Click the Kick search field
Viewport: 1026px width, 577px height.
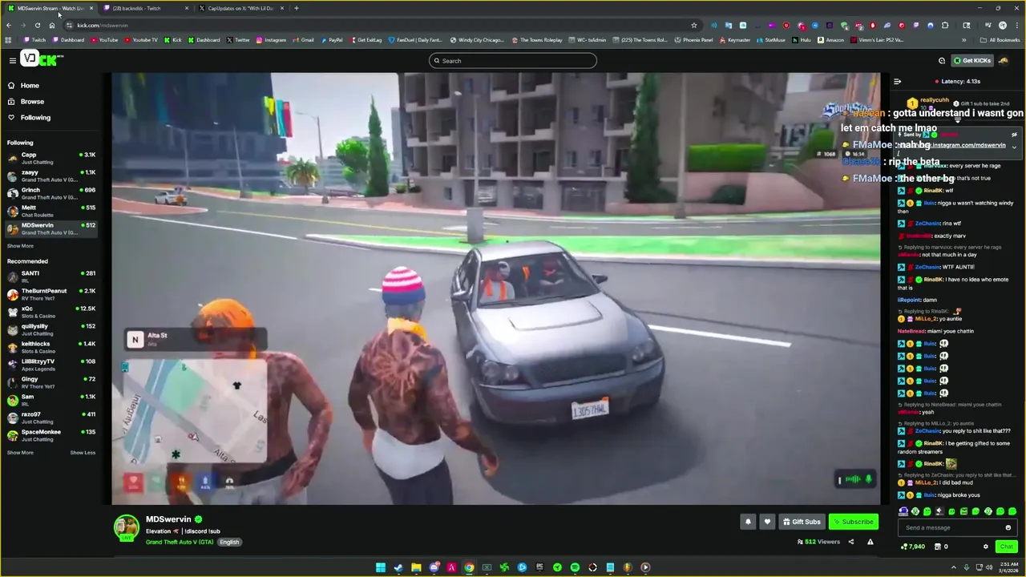click(x=513, y=61)
